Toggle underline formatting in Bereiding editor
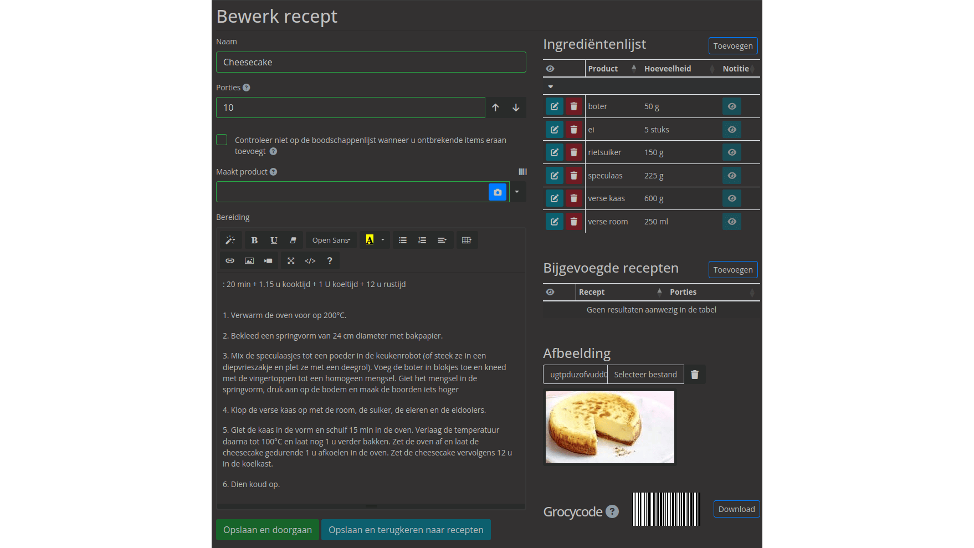The height and width of the screenshot is (548, 974). (274, 240)
